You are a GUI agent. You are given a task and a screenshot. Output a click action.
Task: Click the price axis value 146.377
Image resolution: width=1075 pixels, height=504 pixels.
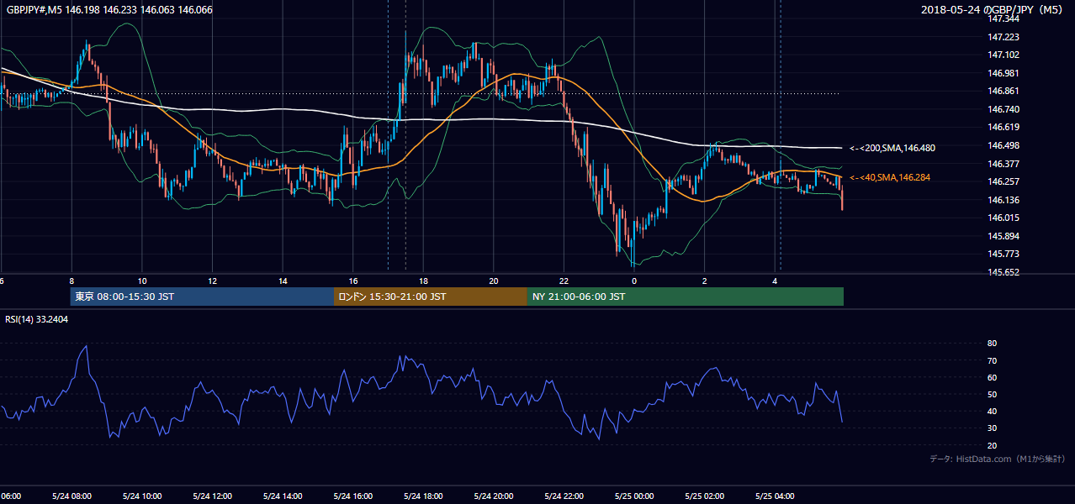1004,164
